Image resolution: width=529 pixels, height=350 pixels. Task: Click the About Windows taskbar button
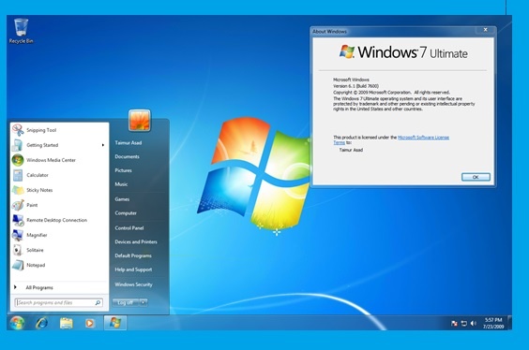point(115,323)
